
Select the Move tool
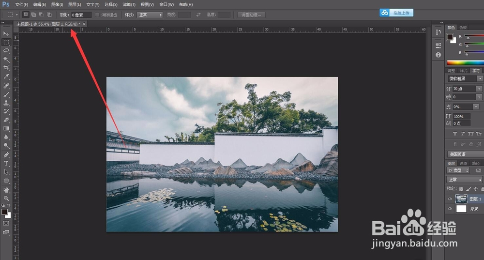(6, 33)
